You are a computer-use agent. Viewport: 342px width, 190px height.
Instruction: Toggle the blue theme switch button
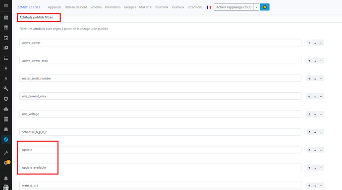(265, 7)
